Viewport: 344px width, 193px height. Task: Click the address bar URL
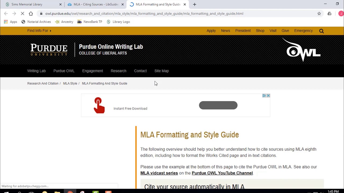(144, 14)
